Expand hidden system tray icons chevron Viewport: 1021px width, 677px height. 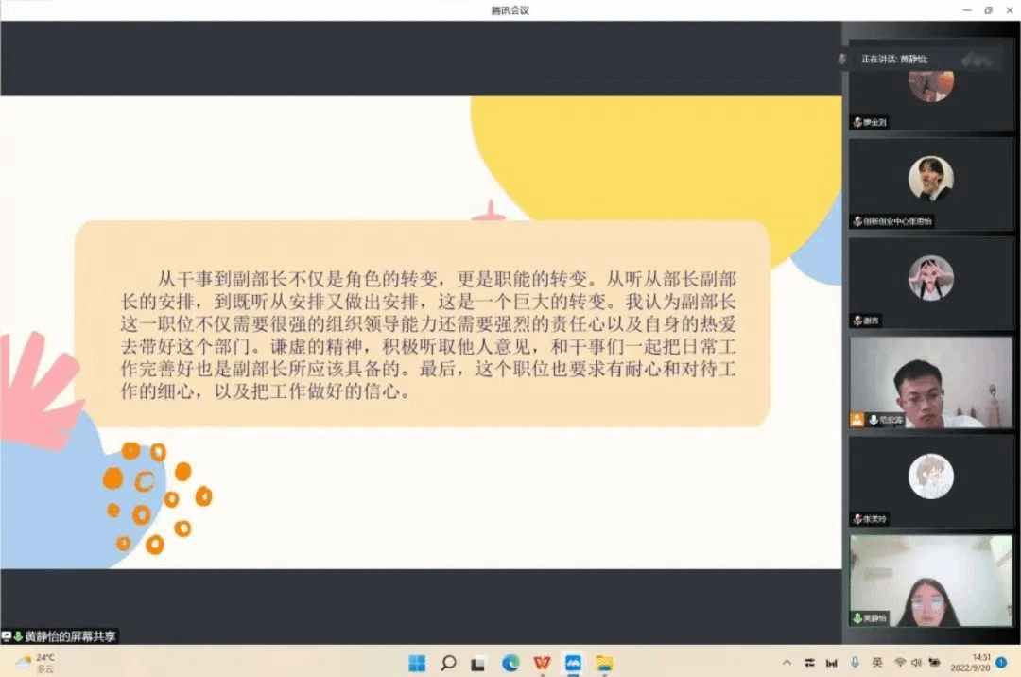tap(786, 663)
